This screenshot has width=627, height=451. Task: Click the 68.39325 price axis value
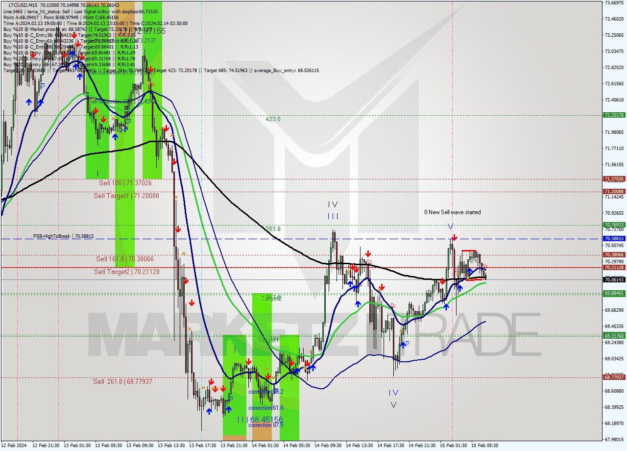(x=614, y=407)
